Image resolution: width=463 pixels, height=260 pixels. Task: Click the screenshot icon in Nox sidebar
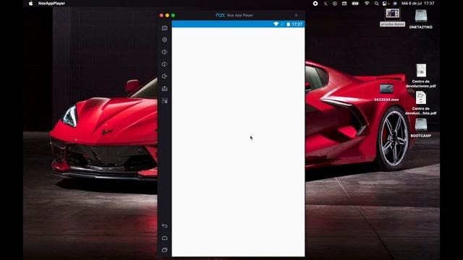165,28
